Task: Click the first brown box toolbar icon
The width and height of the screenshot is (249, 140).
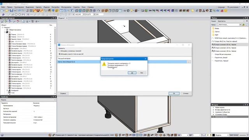Action: point(103,11)
